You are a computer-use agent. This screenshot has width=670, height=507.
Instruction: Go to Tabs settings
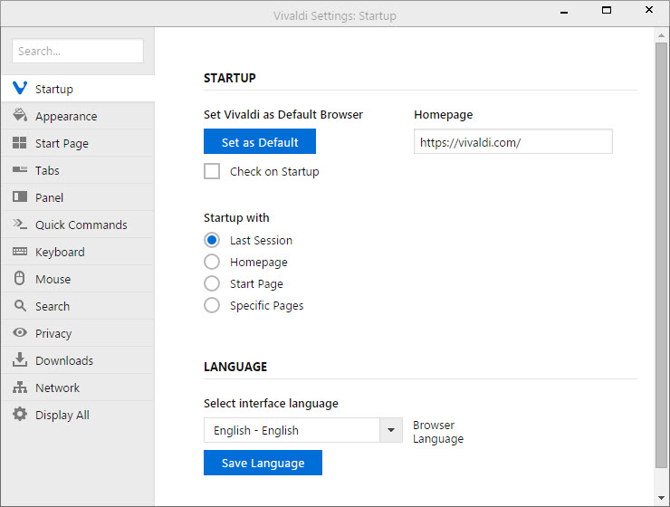(x=78, y=170)
